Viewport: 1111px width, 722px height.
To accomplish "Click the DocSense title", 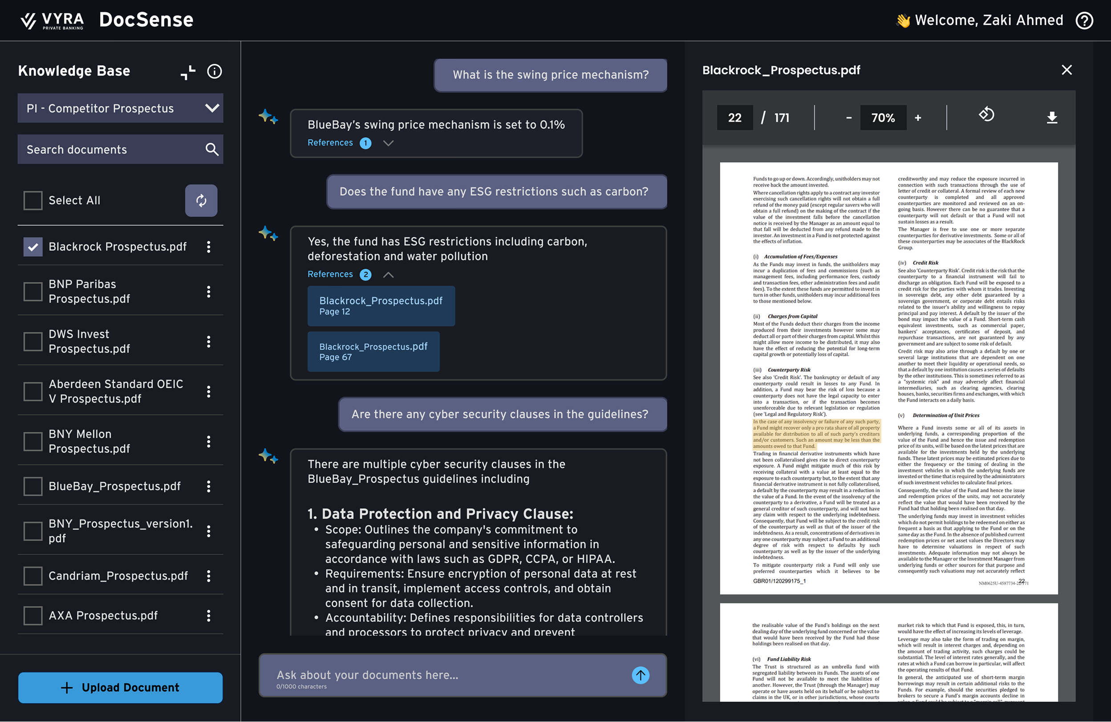I will (x=146, y=20).
